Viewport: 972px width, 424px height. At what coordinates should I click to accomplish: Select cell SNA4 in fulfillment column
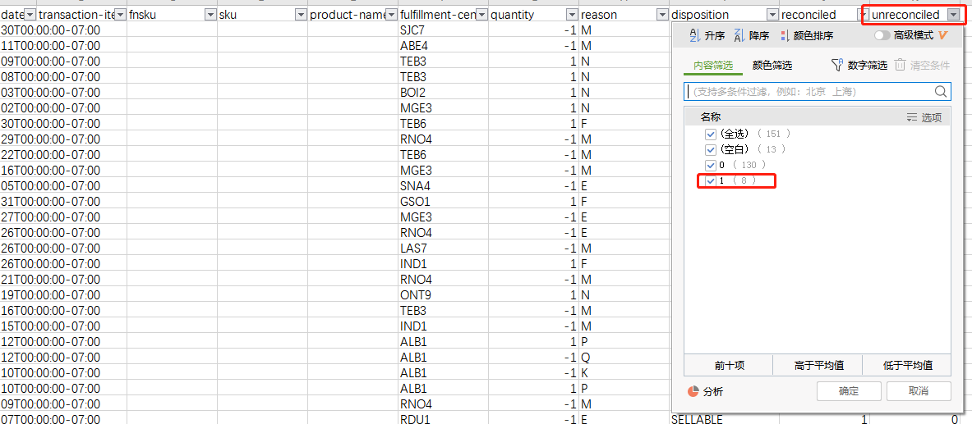coord(443,185)
